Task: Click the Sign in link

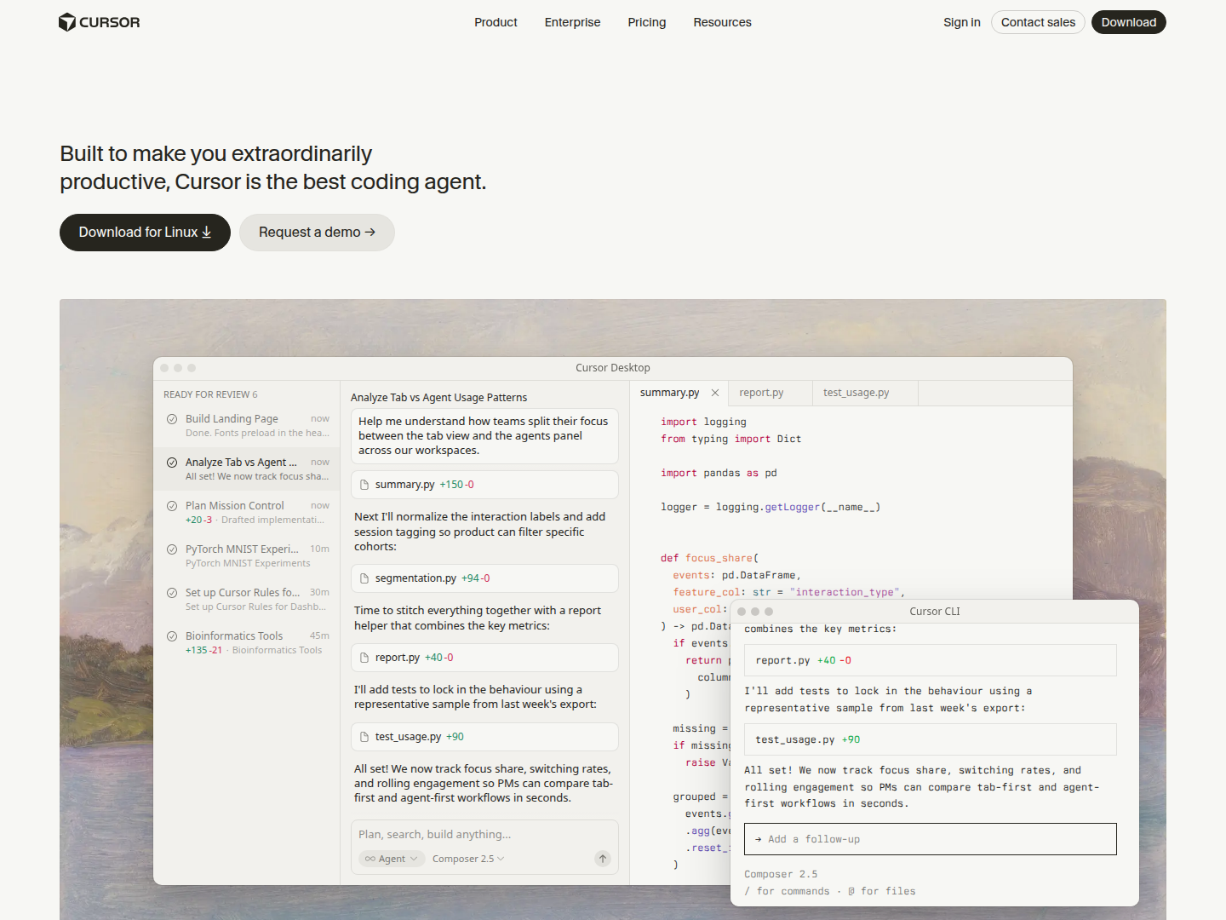Action: pos(962,22)
